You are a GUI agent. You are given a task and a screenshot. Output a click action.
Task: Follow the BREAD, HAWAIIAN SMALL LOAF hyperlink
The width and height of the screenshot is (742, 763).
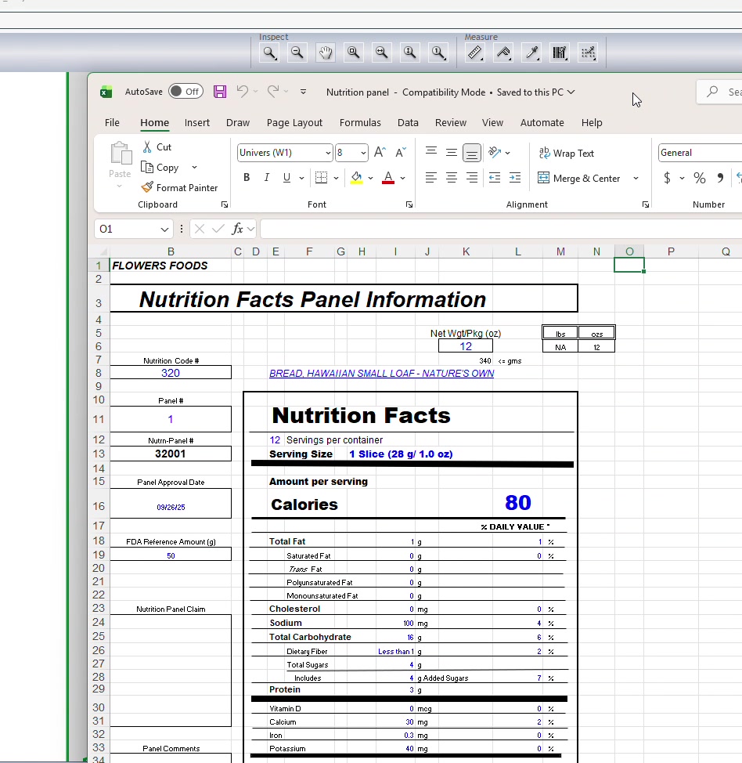click(381, 373)
